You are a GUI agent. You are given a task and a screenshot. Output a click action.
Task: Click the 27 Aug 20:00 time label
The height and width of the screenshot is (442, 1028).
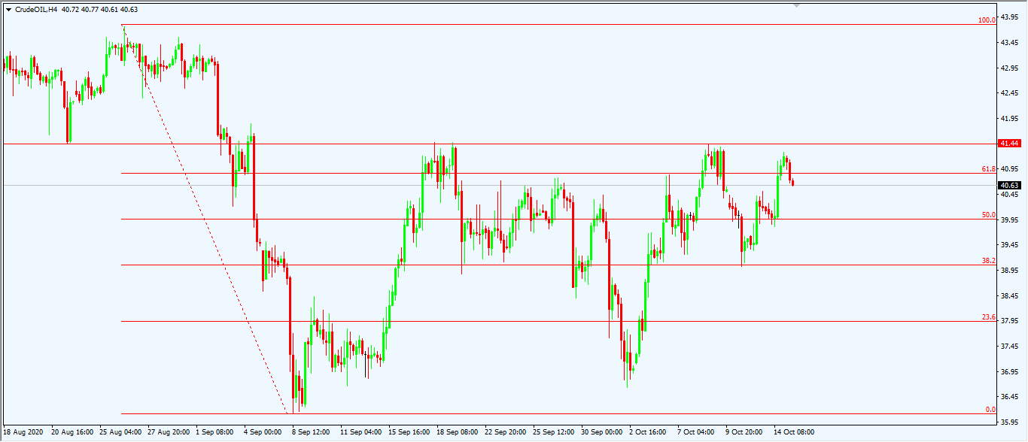coord(169,433)
